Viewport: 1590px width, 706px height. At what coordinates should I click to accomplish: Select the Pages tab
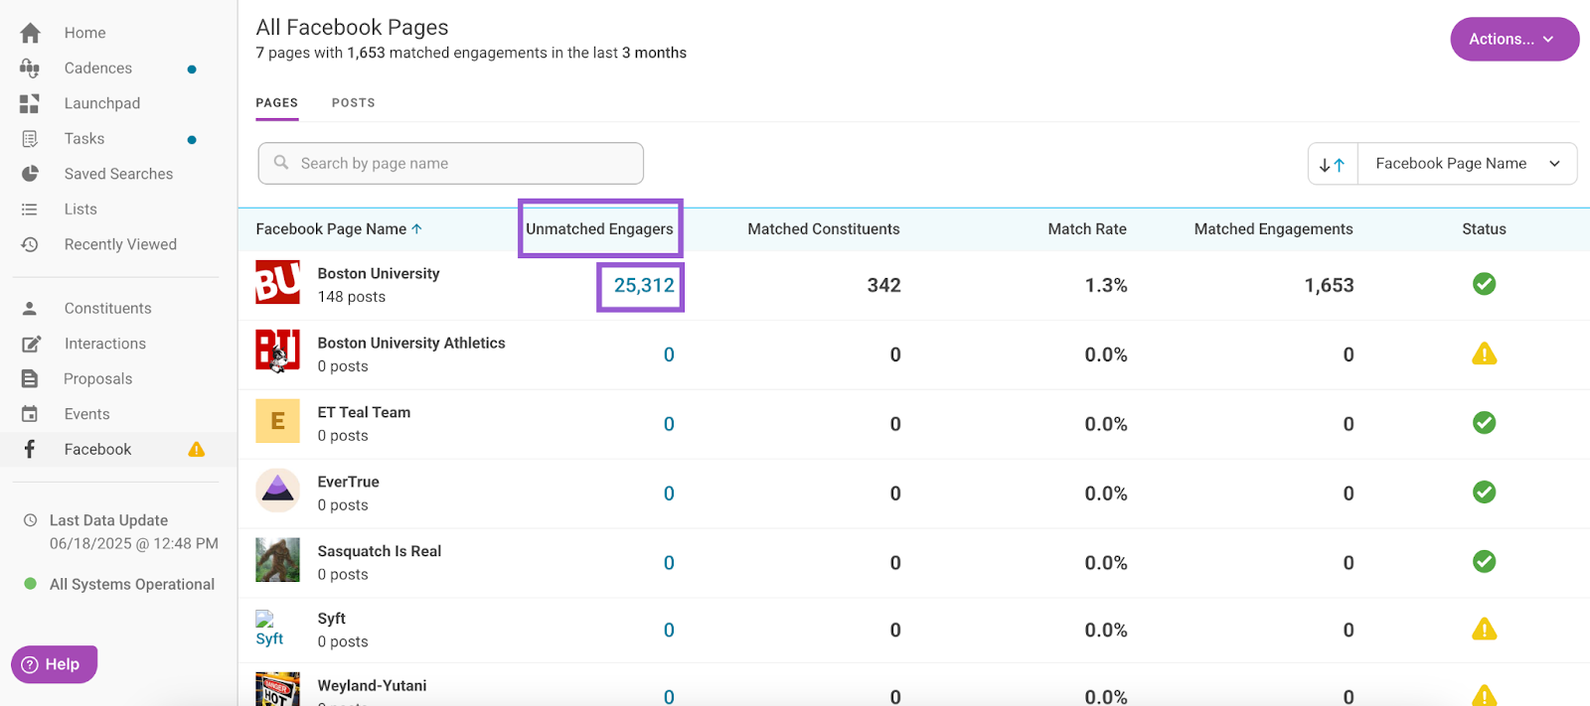coord(276,103)
